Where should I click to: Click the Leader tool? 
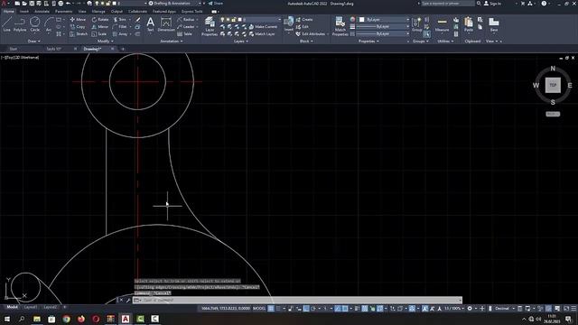[x=186, y=26]
